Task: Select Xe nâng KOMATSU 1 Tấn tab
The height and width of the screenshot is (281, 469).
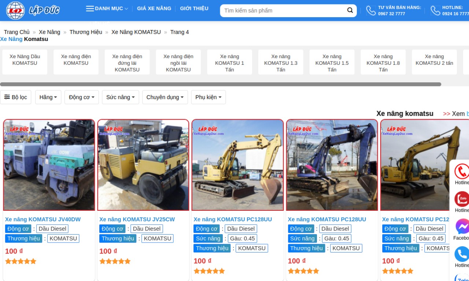Action: coord(229,62)
